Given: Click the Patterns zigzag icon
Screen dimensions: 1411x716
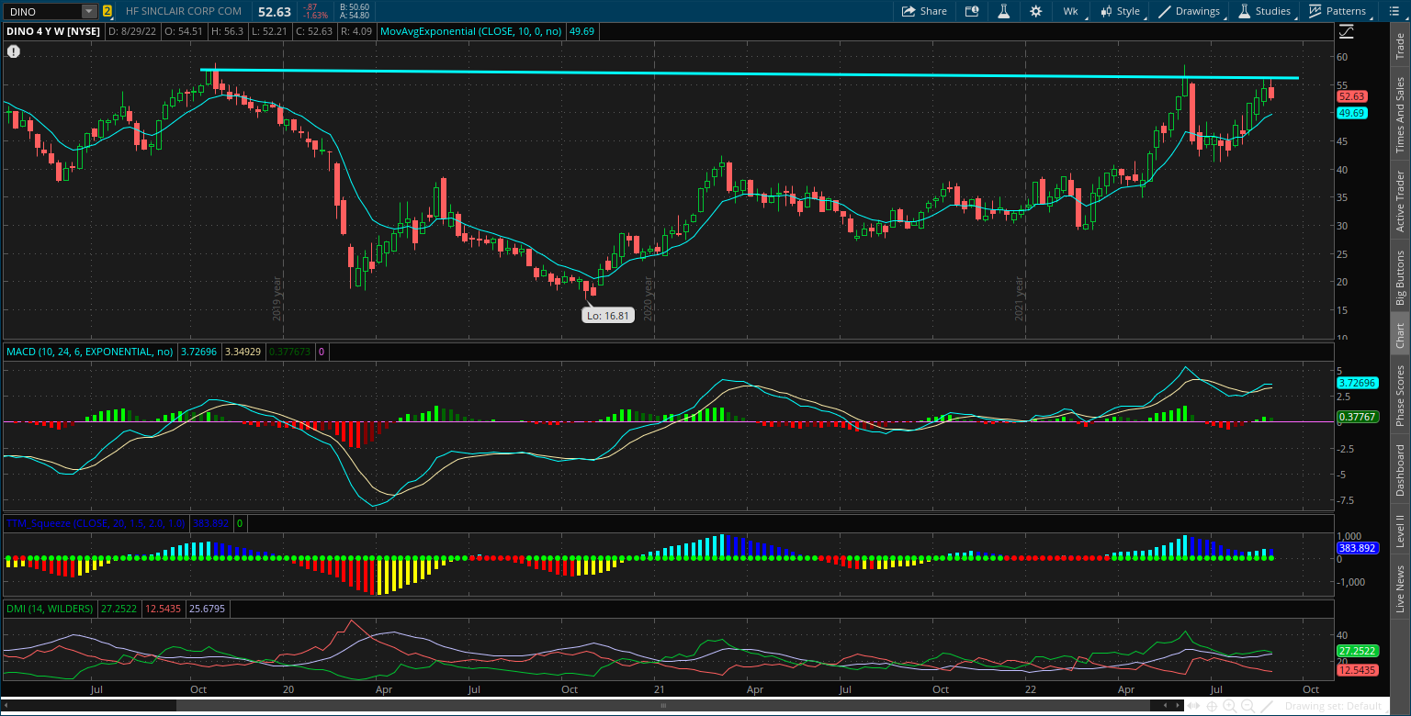Looking at the screenshot, I should coord(1315,11).
